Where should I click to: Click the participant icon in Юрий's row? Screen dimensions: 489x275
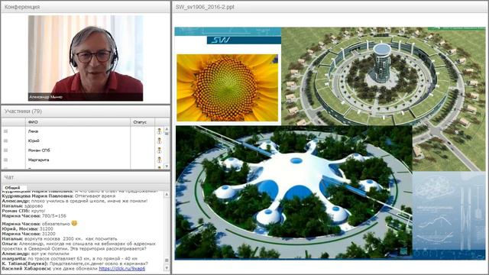point(159,141)
